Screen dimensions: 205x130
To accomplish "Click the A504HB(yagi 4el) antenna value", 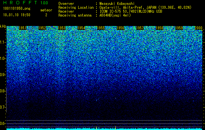I will pyautogui.click(x=115, y=15).
